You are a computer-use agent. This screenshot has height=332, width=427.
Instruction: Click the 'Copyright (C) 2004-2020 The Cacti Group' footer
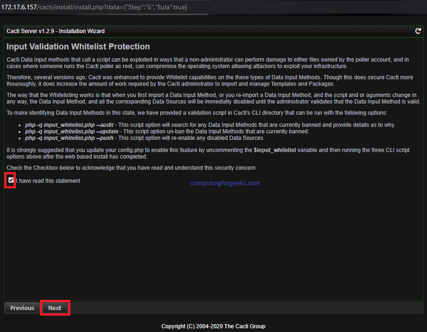click(213, 326)
